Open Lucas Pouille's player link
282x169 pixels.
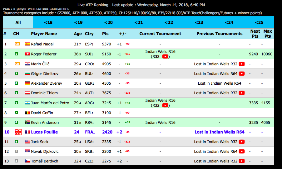tap(44, 132)
